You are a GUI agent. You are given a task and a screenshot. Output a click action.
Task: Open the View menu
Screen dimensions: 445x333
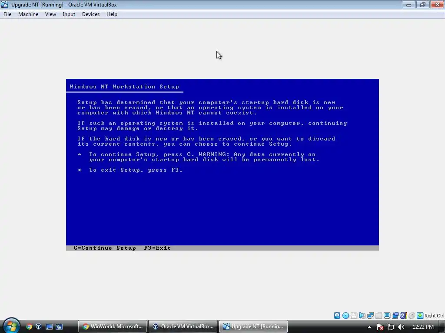tap(50, 14)
